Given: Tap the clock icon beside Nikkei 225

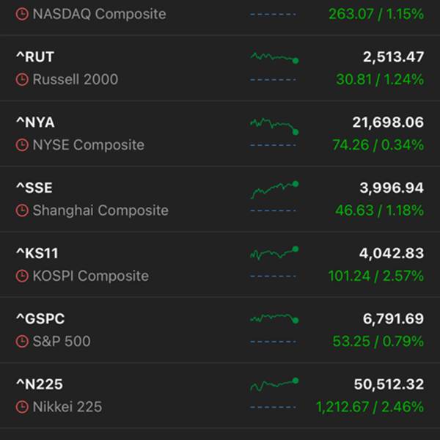Looking at the screenshot, I should (23, 407).
